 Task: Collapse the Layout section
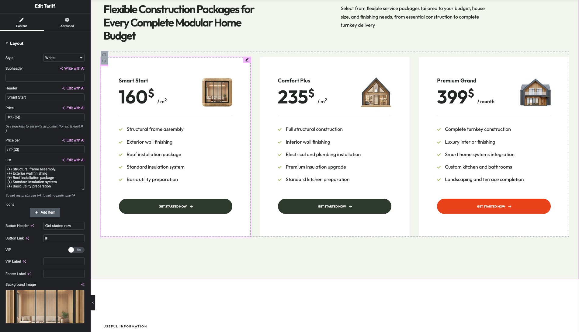7,43
